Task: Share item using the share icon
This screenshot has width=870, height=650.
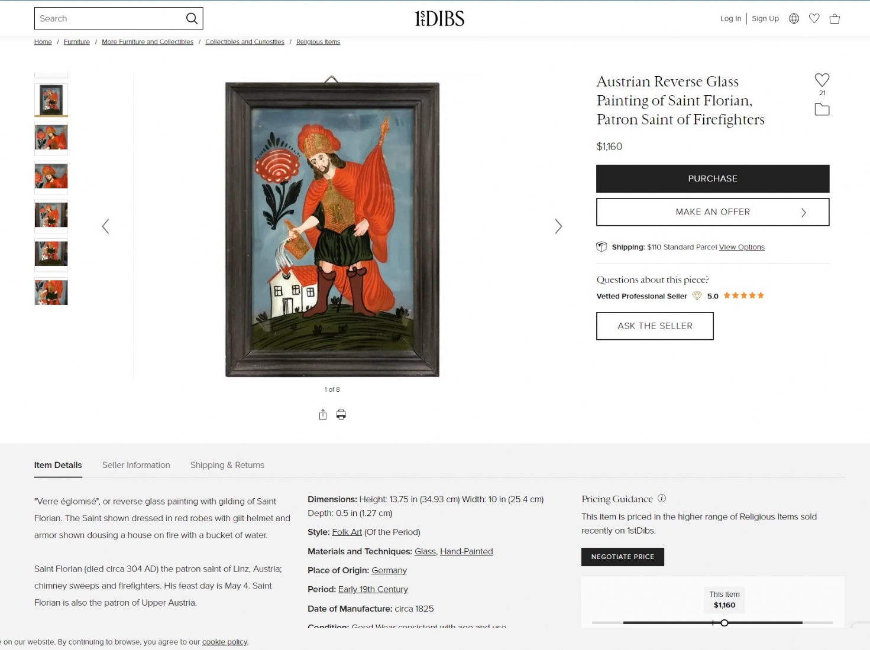Action: coord(323,414)
